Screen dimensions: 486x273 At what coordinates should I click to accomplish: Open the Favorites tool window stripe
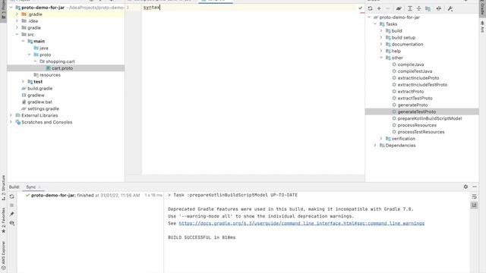pos(3,220)
